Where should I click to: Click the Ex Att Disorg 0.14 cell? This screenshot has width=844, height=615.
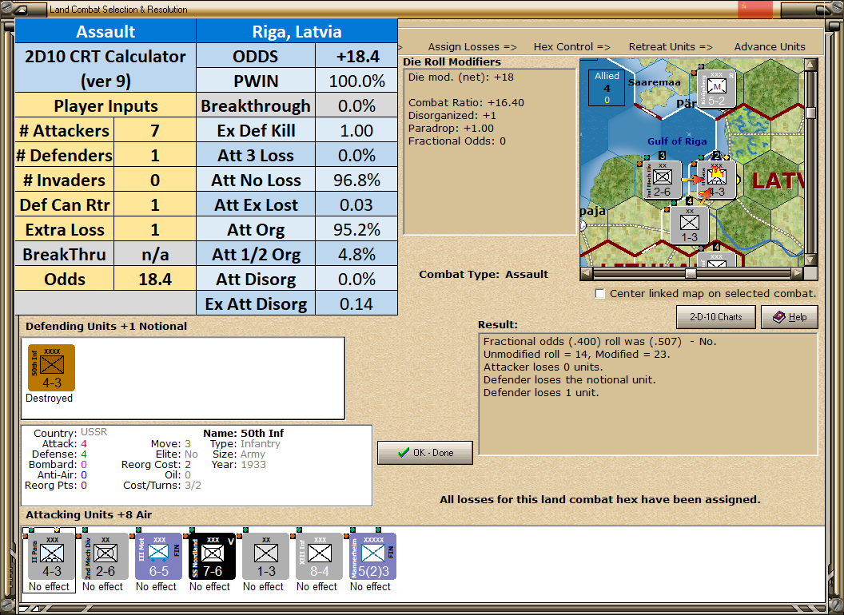(x=356, y=304)
